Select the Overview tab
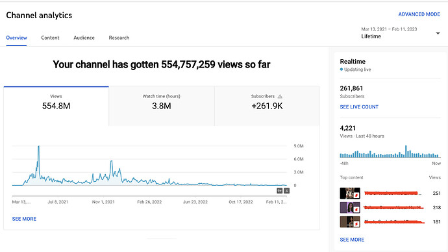 17,38
